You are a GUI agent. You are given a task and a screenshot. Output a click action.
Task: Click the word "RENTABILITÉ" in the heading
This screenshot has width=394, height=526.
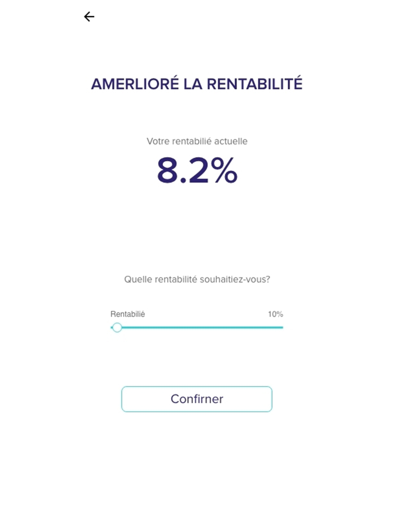click(x=255, y=84)
